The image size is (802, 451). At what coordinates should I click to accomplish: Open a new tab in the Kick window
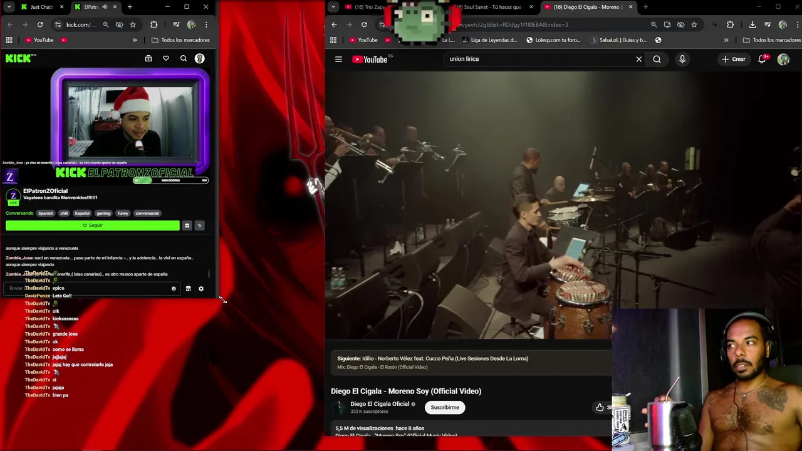click(x=130, y=7)
